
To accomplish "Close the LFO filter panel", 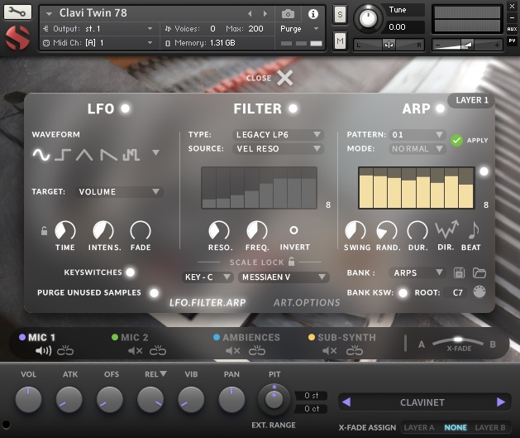I will [284, 78].
